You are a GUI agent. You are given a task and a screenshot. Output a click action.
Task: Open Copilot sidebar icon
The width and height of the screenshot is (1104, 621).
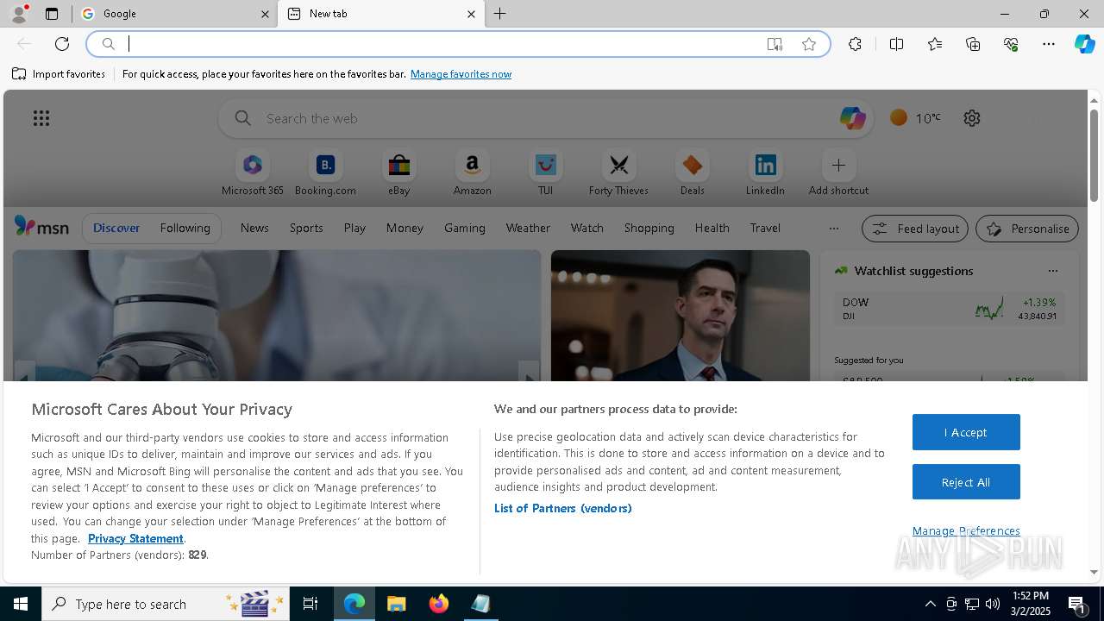(1084, 44)
